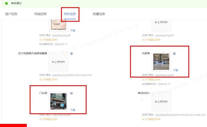
Task: Click the 审核通过 status text
Action: [16, 3]
